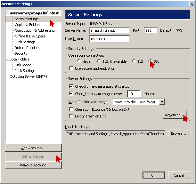The height and width of the screenshot is (184, 196).
Task: Cancel the Account Settings dialog
Action: [x=179, y=175]
